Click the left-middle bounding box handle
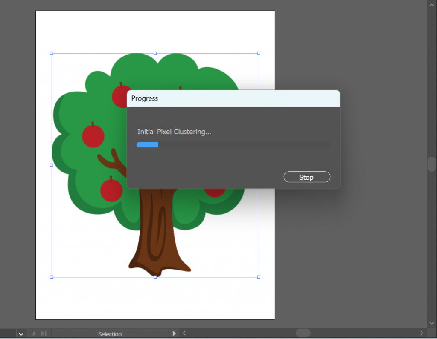Viewport: 437px width, 339px height. pyautogui.click(x=52, y=165)
